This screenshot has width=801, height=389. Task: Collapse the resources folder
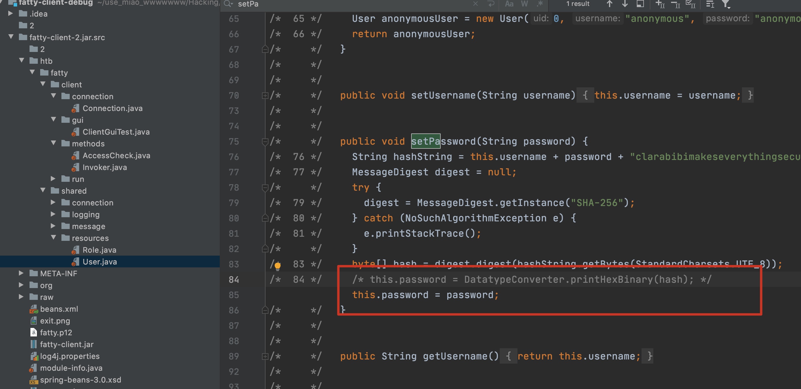53,238
